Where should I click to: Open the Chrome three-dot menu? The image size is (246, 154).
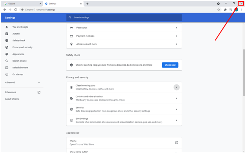click(242, 9)
